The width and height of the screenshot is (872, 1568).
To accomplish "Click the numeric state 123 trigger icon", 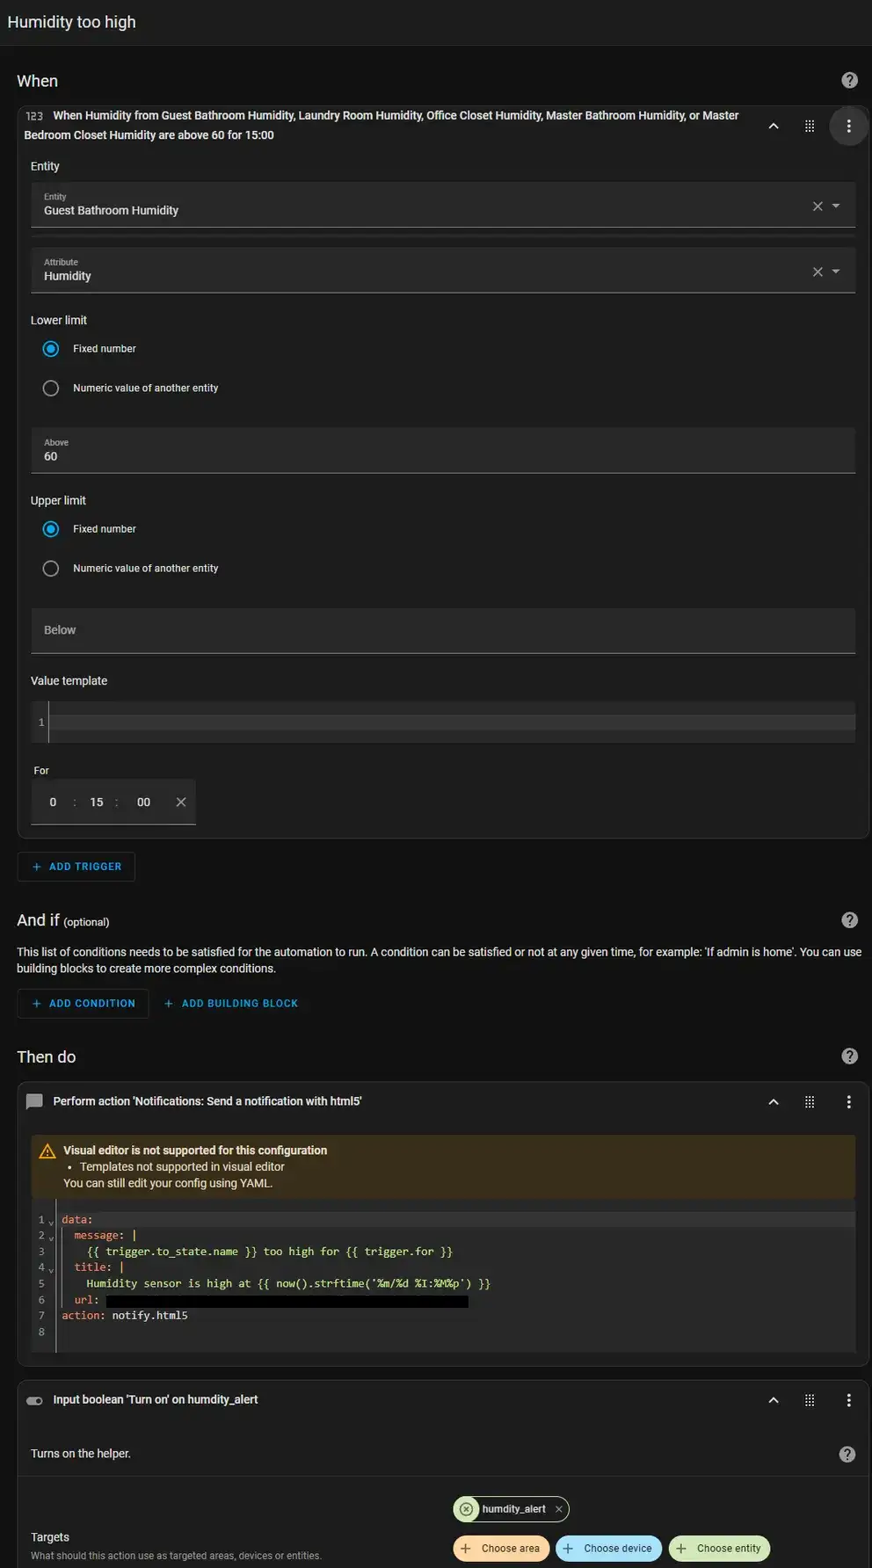I will [x=34, y=116].
